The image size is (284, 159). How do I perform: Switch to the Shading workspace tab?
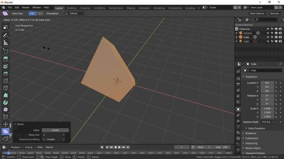131,8
